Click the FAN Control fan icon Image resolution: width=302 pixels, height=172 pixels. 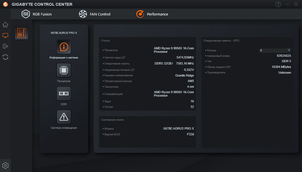[x=83, y=14]
